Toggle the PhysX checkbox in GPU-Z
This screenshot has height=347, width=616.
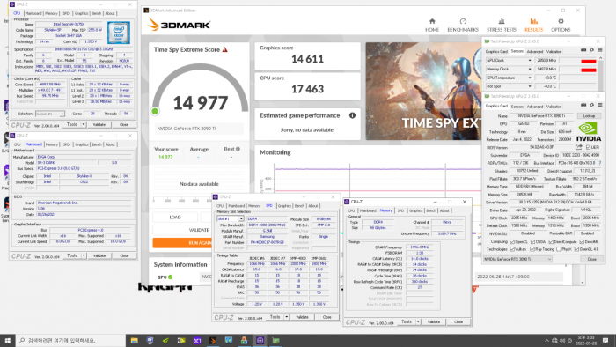559,249
